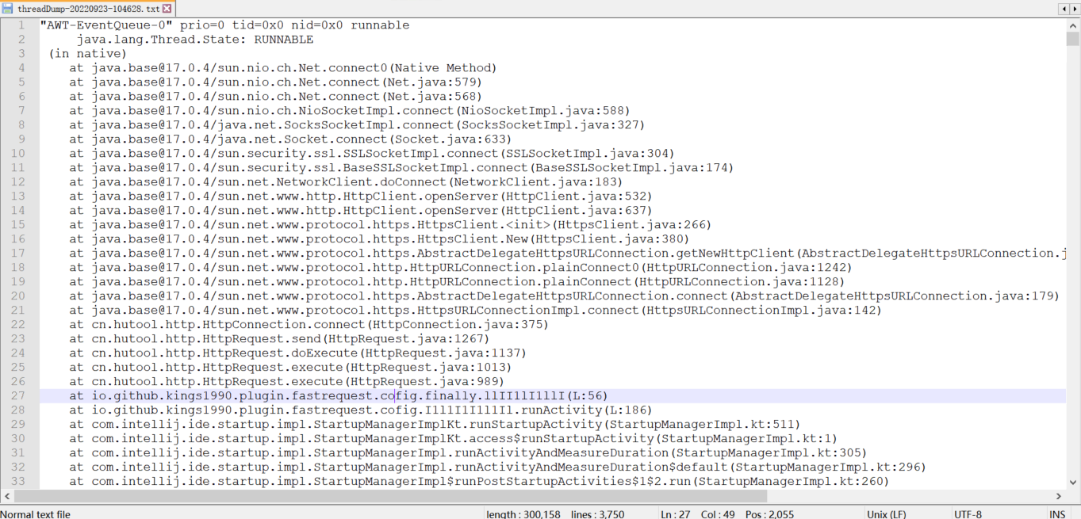
Task: Click 'length : 300,158' in status bar
Action: (523, 513)
